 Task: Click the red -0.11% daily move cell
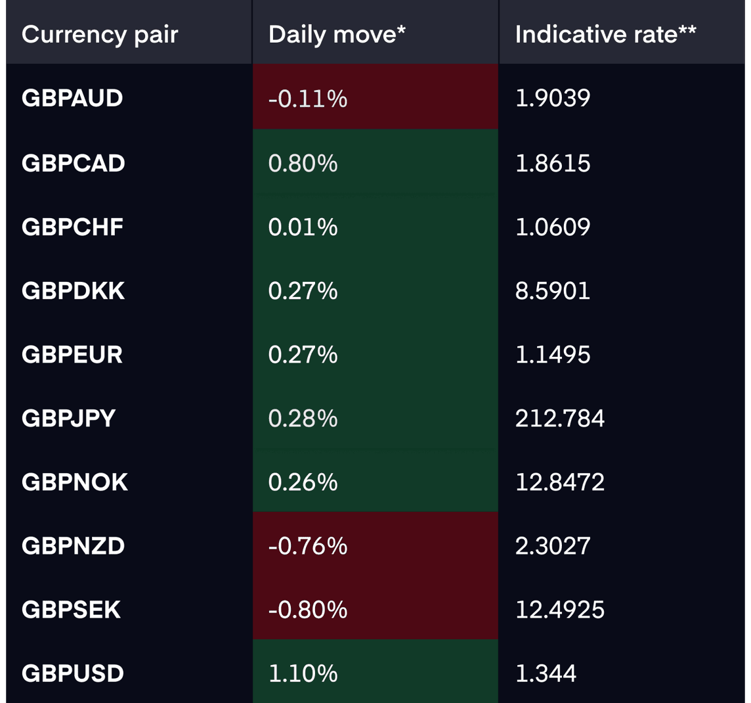tap(375, 97)
